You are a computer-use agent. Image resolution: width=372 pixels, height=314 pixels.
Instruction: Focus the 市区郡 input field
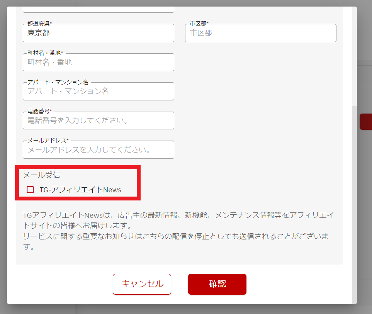tap(260, 33)
